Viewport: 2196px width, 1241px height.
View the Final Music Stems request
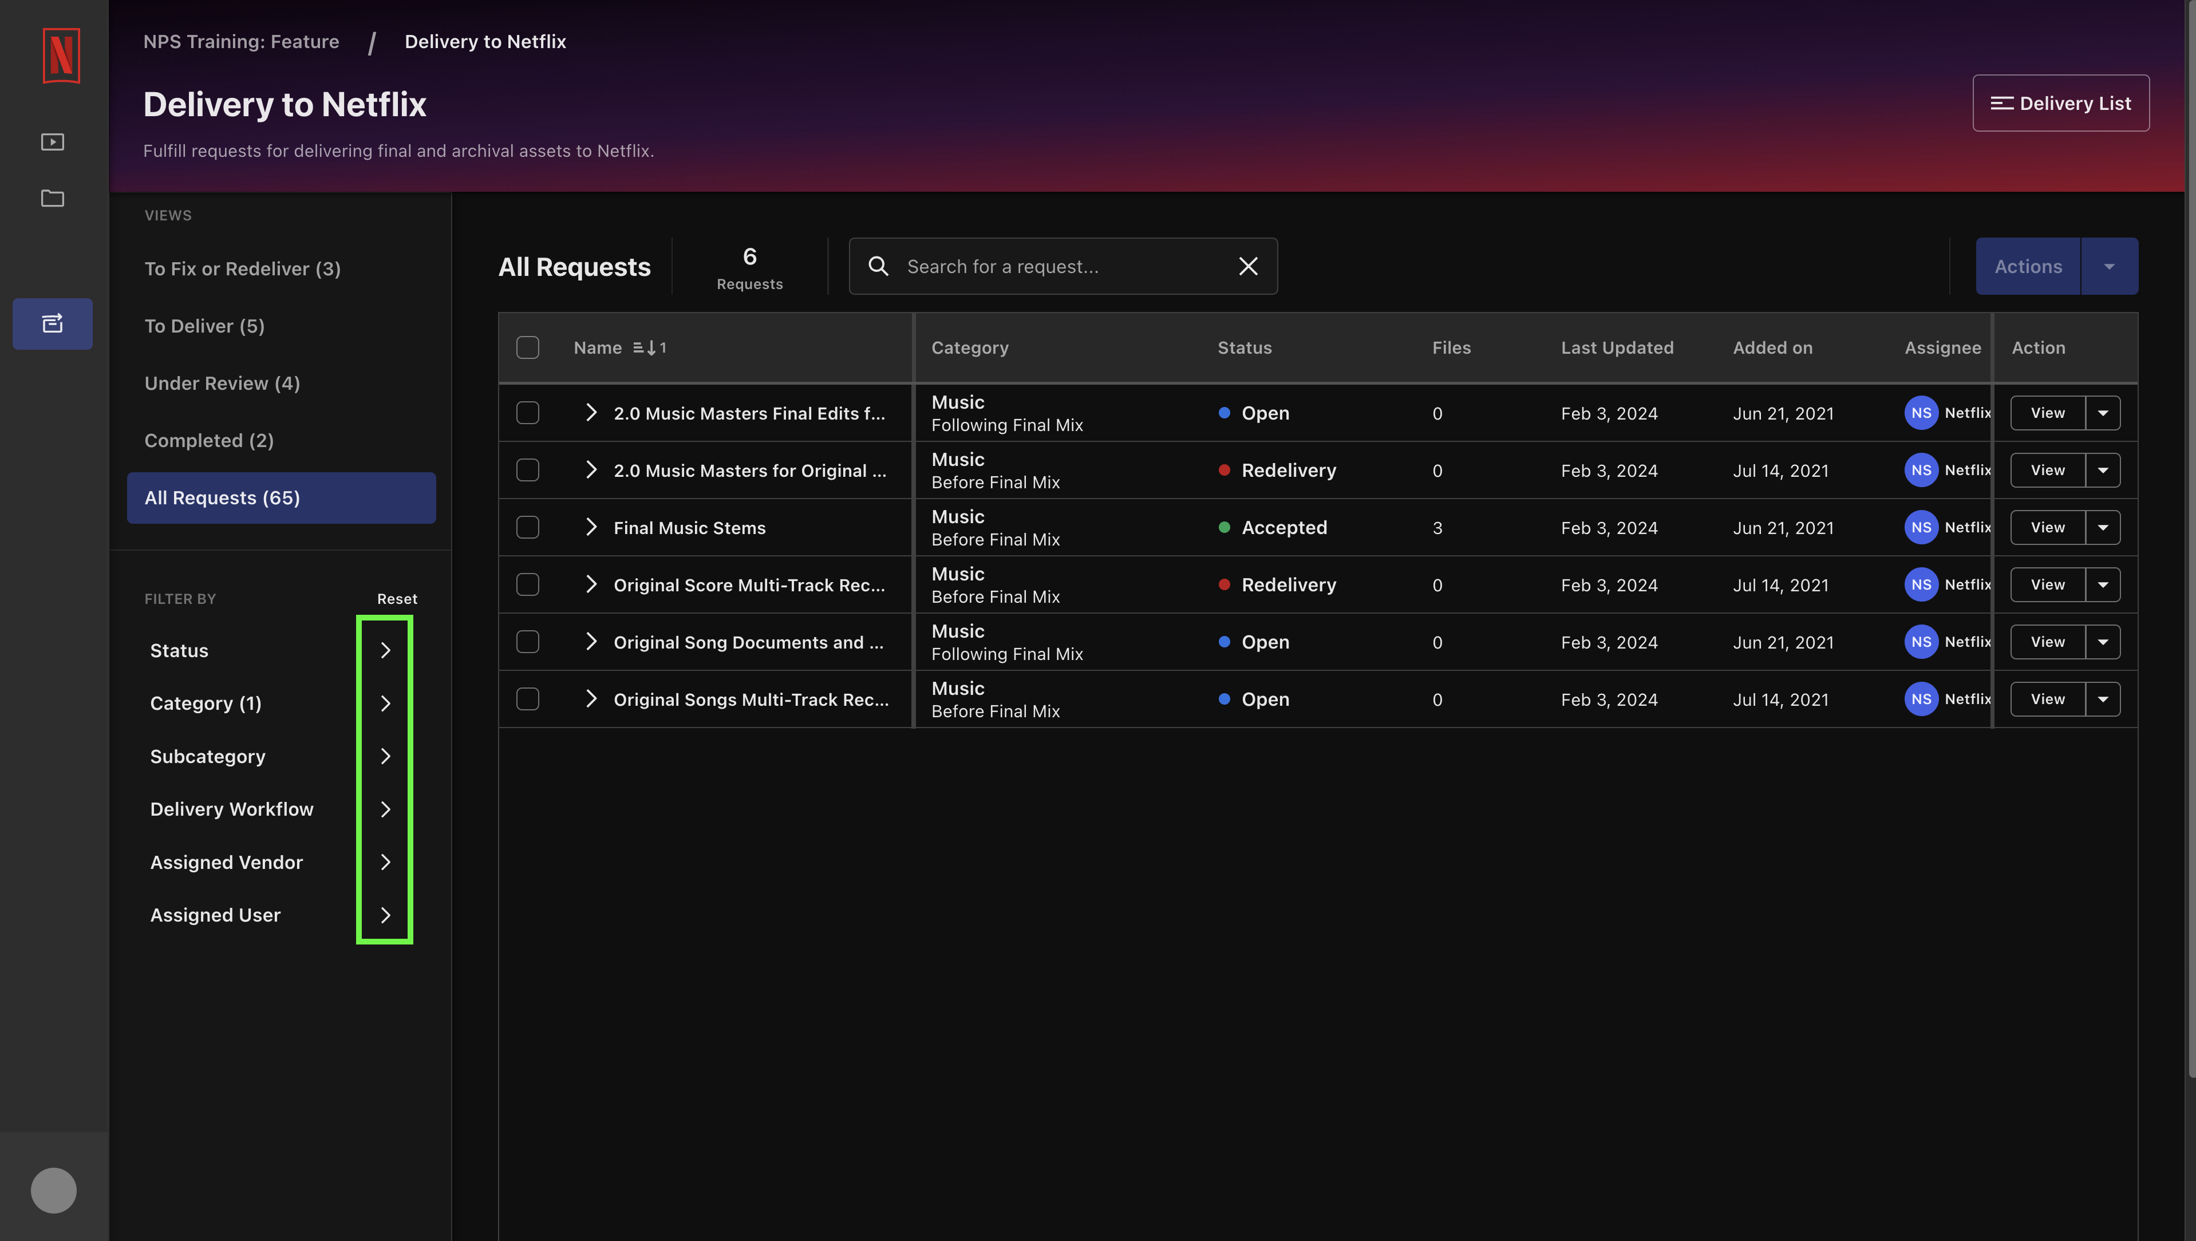click(2048, 528)
